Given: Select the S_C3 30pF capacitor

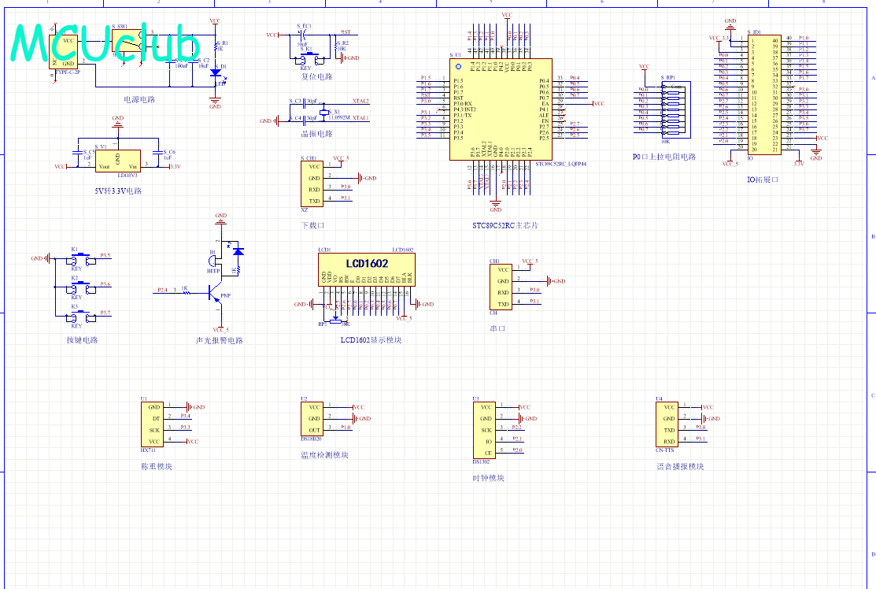Looking at the screenshot, I should tap(305, 104).
